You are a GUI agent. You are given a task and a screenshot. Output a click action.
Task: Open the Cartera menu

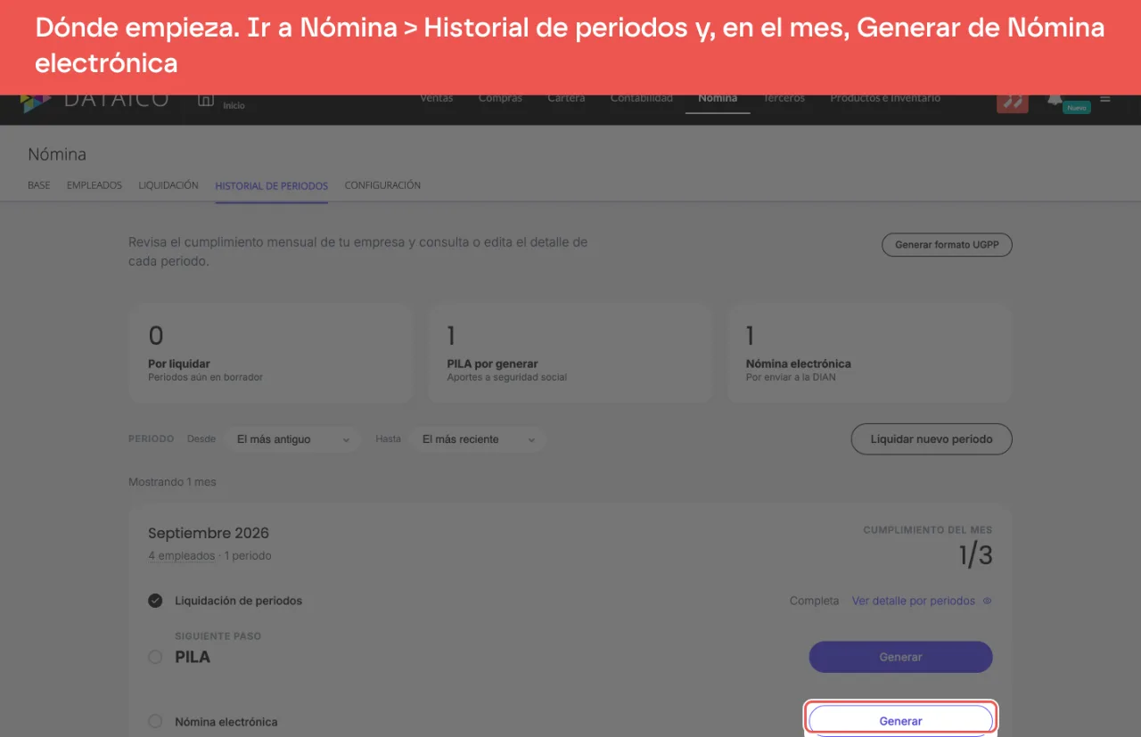coord(566,99)
